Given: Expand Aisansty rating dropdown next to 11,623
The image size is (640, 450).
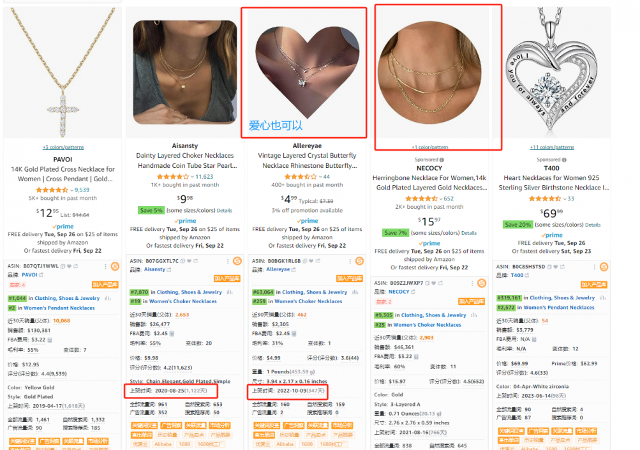Looking at the screenshot, I should coord(192,177).
